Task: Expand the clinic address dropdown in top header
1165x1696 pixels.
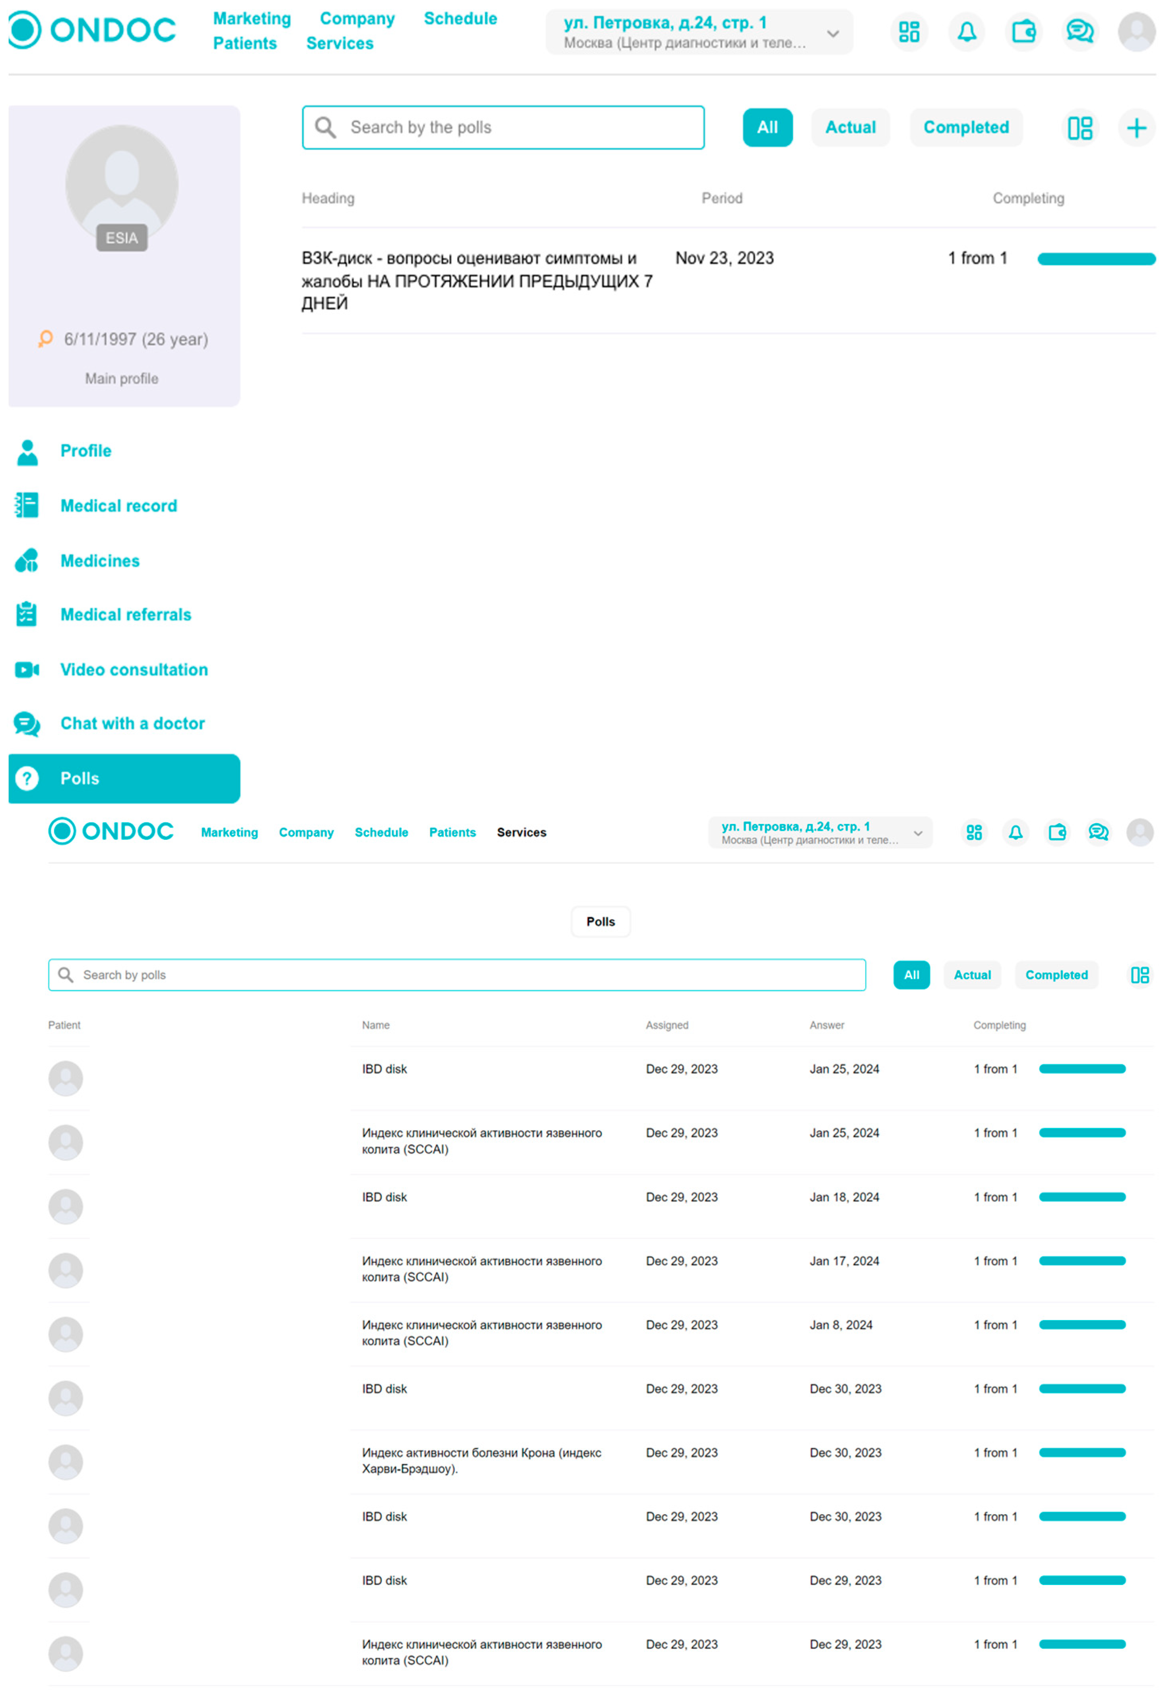Action: tap(832, 33)
